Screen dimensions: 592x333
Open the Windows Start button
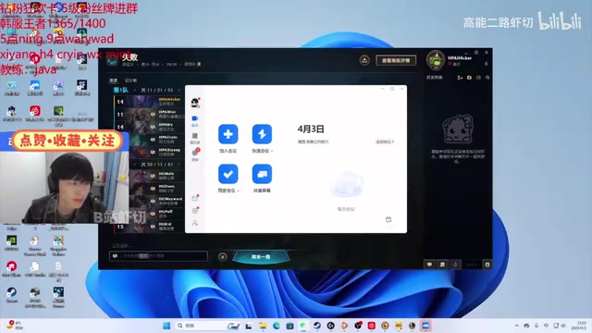point(166,326)
